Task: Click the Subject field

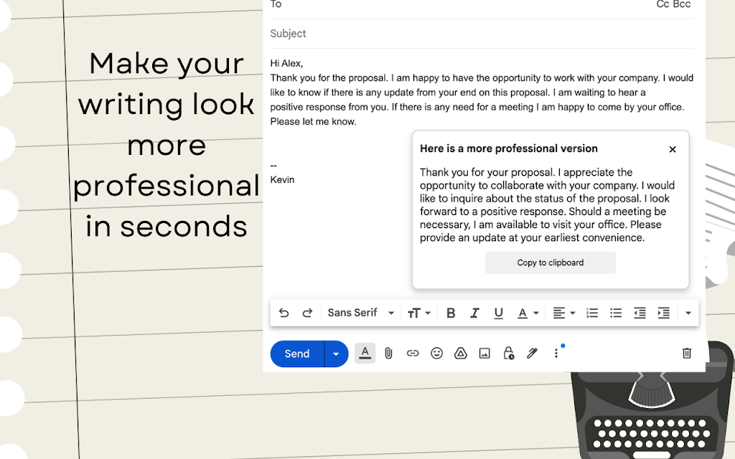Action: pos(482,34)
